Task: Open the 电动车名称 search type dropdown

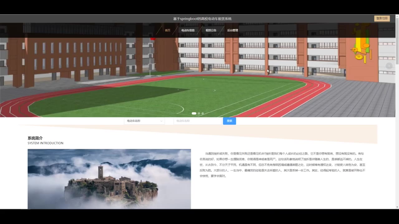Action: 145,121
